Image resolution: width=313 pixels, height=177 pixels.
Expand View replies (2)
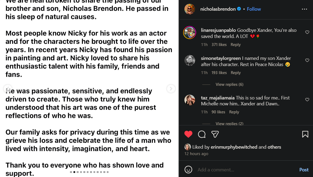[x=229, y=124]
